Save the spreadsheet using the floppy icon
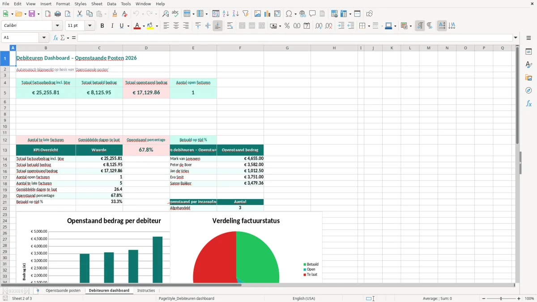The width and height of the screenshot is (537, 302). click(32, 14)
